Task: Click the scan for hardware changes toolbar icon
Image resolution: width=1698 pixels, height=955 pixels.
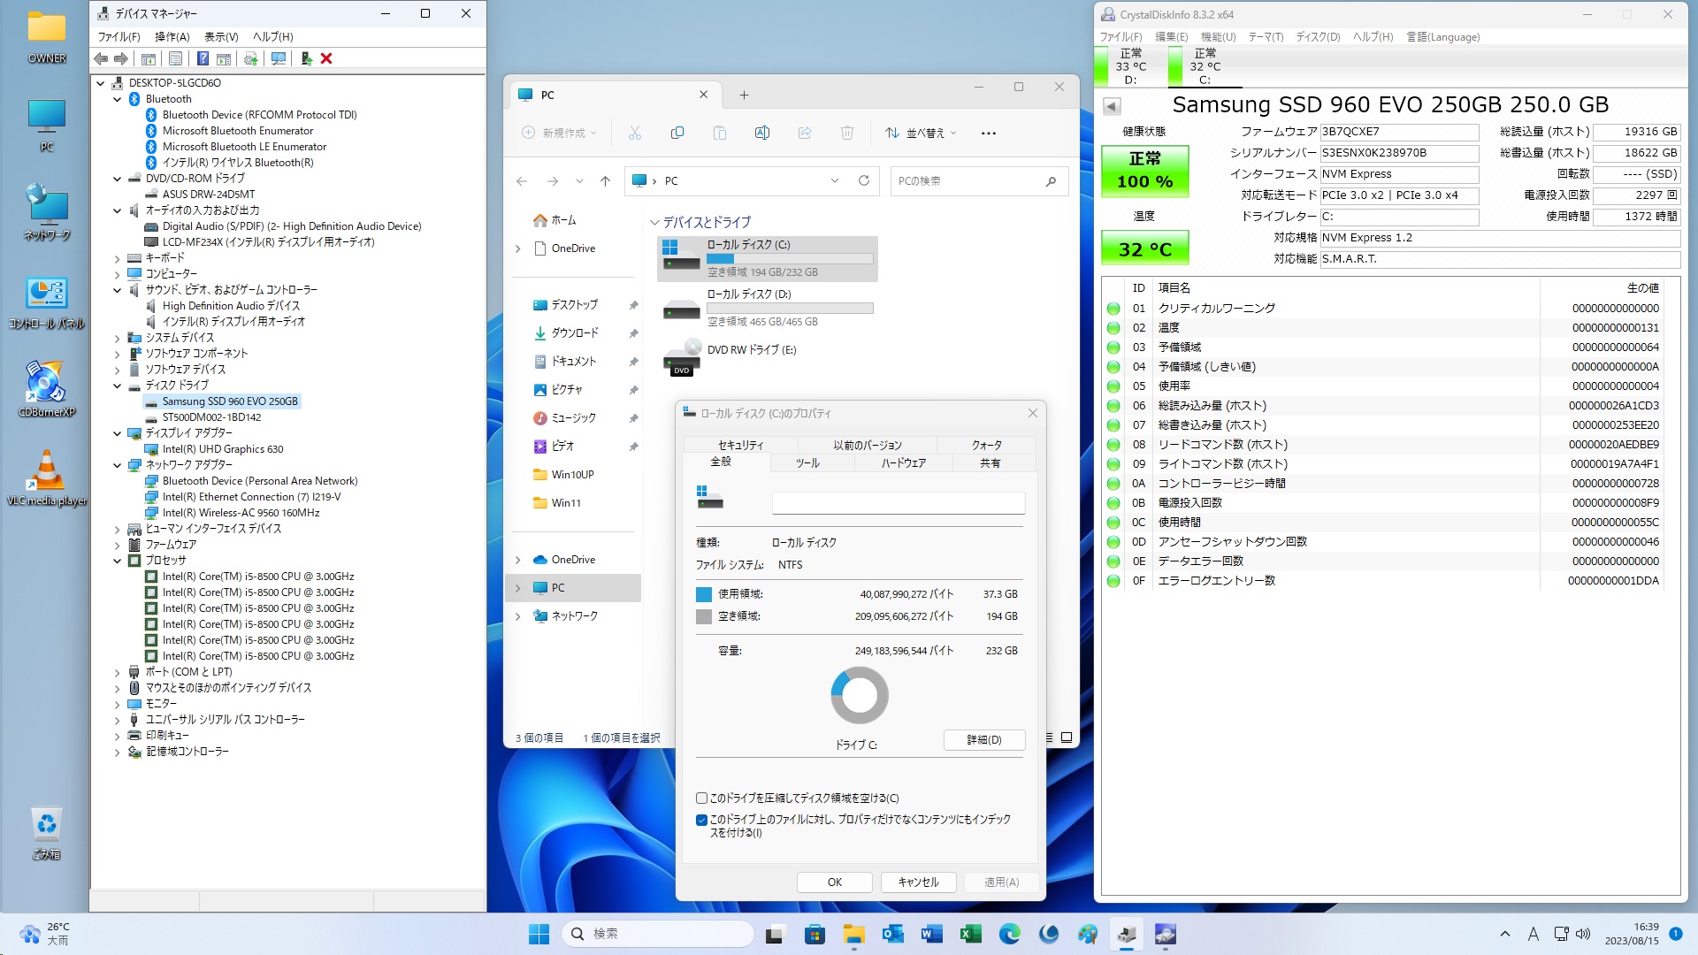Action: tap(279, 58)
